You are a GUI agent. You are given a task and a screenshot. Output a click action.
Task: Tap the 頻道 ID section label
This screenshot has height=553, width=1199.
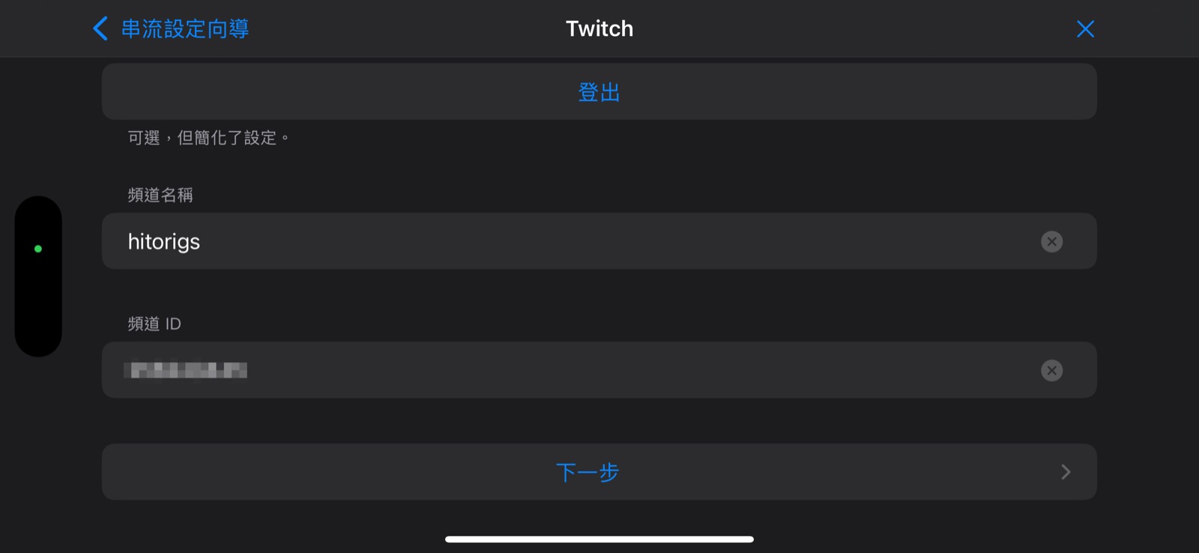point(154,324)
